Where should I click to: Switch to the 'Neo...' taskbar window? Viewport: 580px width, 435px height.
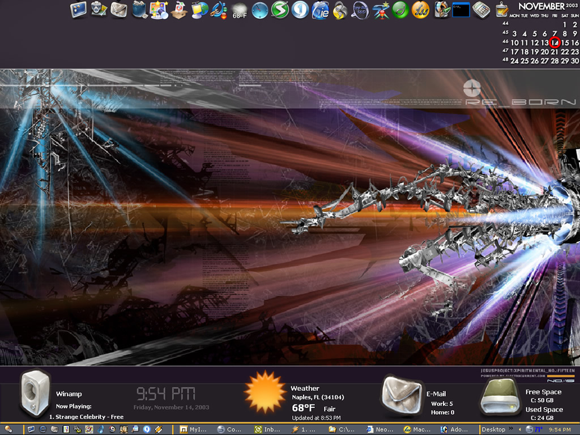381,429
